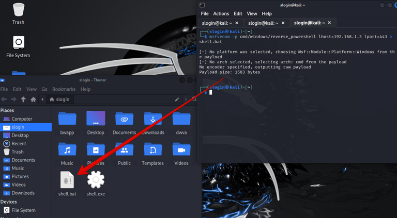
Task: Select the dwva folder icon
Action: point(181,119)
